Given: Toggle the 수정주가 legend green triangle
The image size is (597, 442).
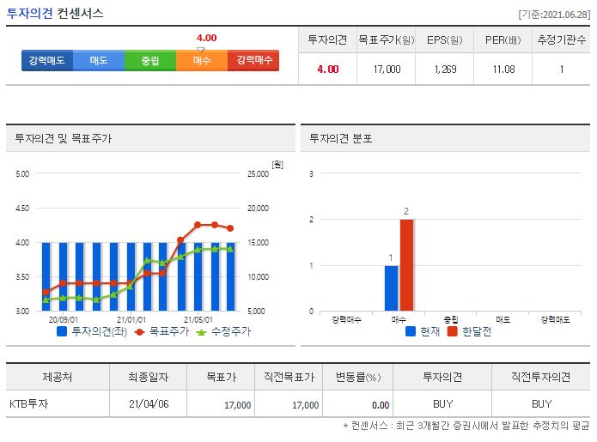Looking at the screenshot, I should click(201, 332).
